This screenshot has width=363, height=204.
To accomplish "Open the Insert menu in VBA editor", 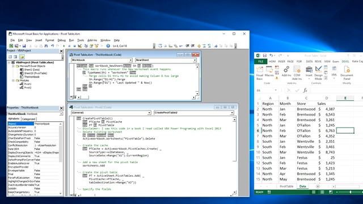I will tap(39, 40).
